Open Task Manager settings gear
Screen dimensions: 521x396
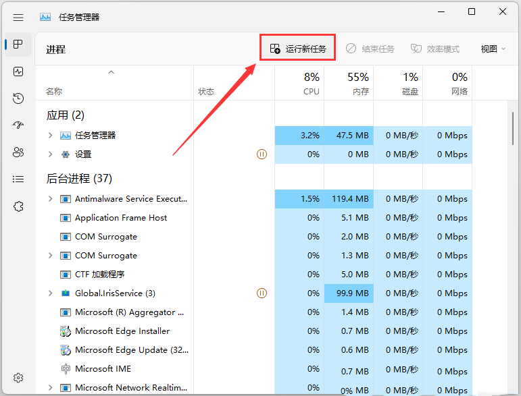pyautogui.click(x=18, y=378)
